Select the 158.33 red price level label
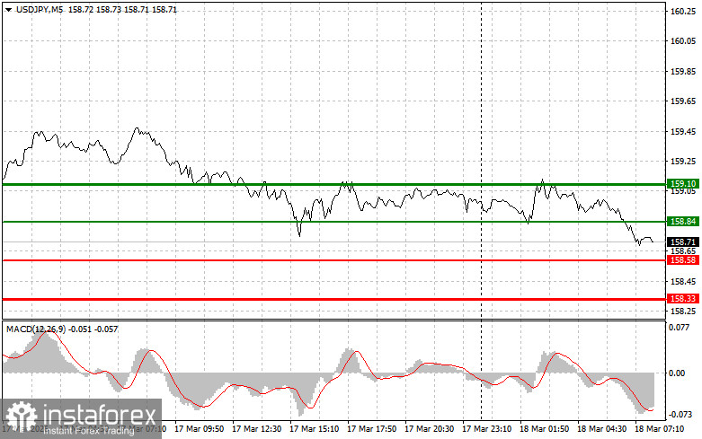 [683, 299]
